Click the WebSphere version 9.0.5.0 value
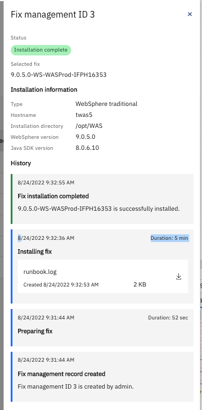This screenshot has width=202, height=410. pyautogui.click(x=85, y=137)
